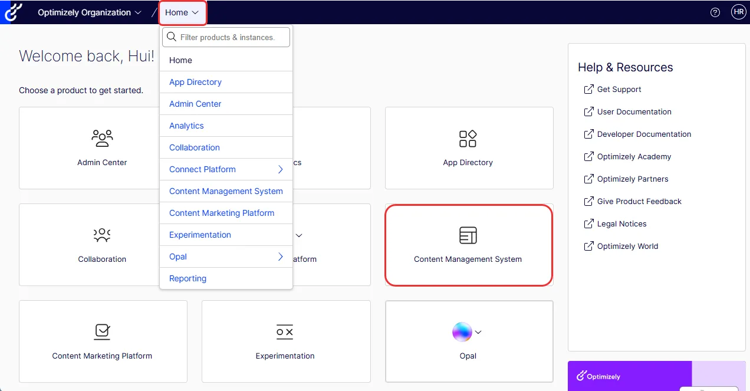Open the Content Management System card
The image size is (750, 391).
click(469, 245)
